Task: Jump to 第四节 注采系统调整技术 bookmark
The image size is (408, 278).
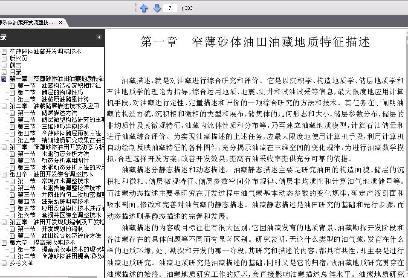Action: click(53, 202)
